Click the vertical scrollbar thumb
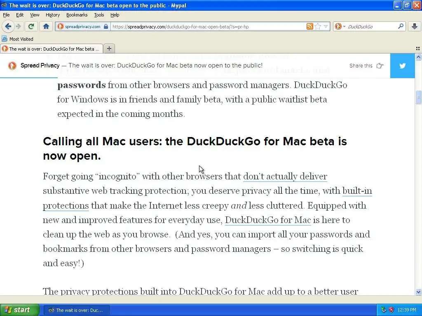This screenshot has height=316, width=422. pos(418,97)
